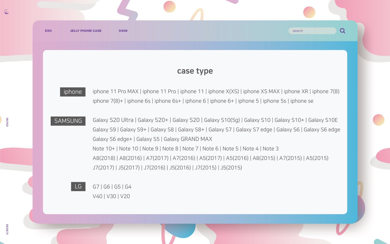Click 'J7(2016)' model text
Viewport: 390px width, 244px height.
point(155,168)
